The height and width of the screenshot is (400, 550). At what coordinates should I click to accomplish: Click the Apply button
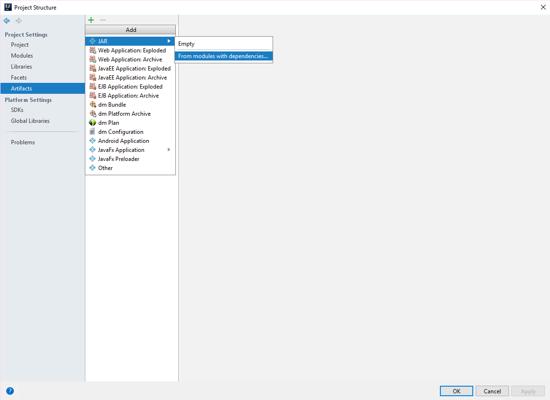pyautogui.click(x=528, y=391)
